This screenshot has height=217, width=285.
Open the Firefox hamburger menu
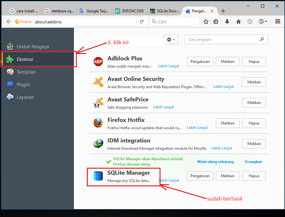click(x=277, y=21)
